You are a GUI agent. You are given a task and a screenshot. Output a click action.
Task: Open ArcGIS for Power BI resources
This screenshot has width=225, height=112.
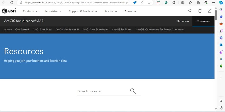pyautogui.click(x=67, y=30)
